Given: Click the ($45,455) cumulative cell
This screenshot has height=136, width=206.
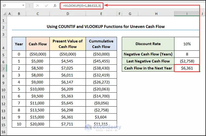Looking at the screenshot, I should point(101,61).
